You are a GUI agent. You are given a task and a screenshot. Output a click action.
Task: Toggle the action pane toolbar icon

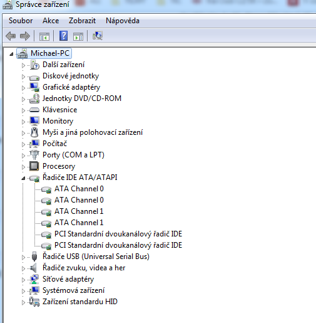[x=78, y=36]
